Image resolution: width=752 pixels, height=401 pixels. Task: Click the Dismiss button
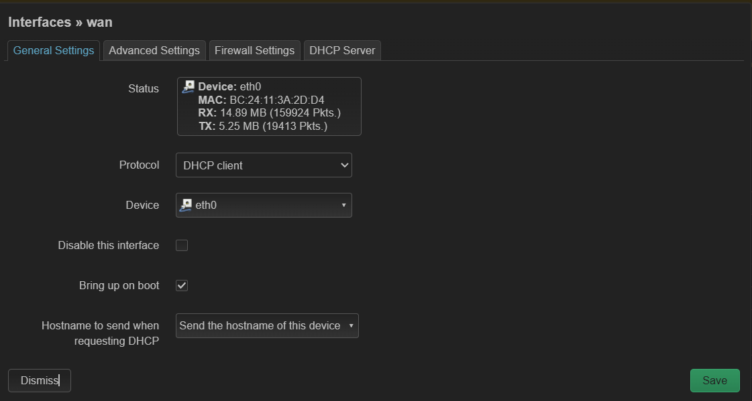coord(40,380)
